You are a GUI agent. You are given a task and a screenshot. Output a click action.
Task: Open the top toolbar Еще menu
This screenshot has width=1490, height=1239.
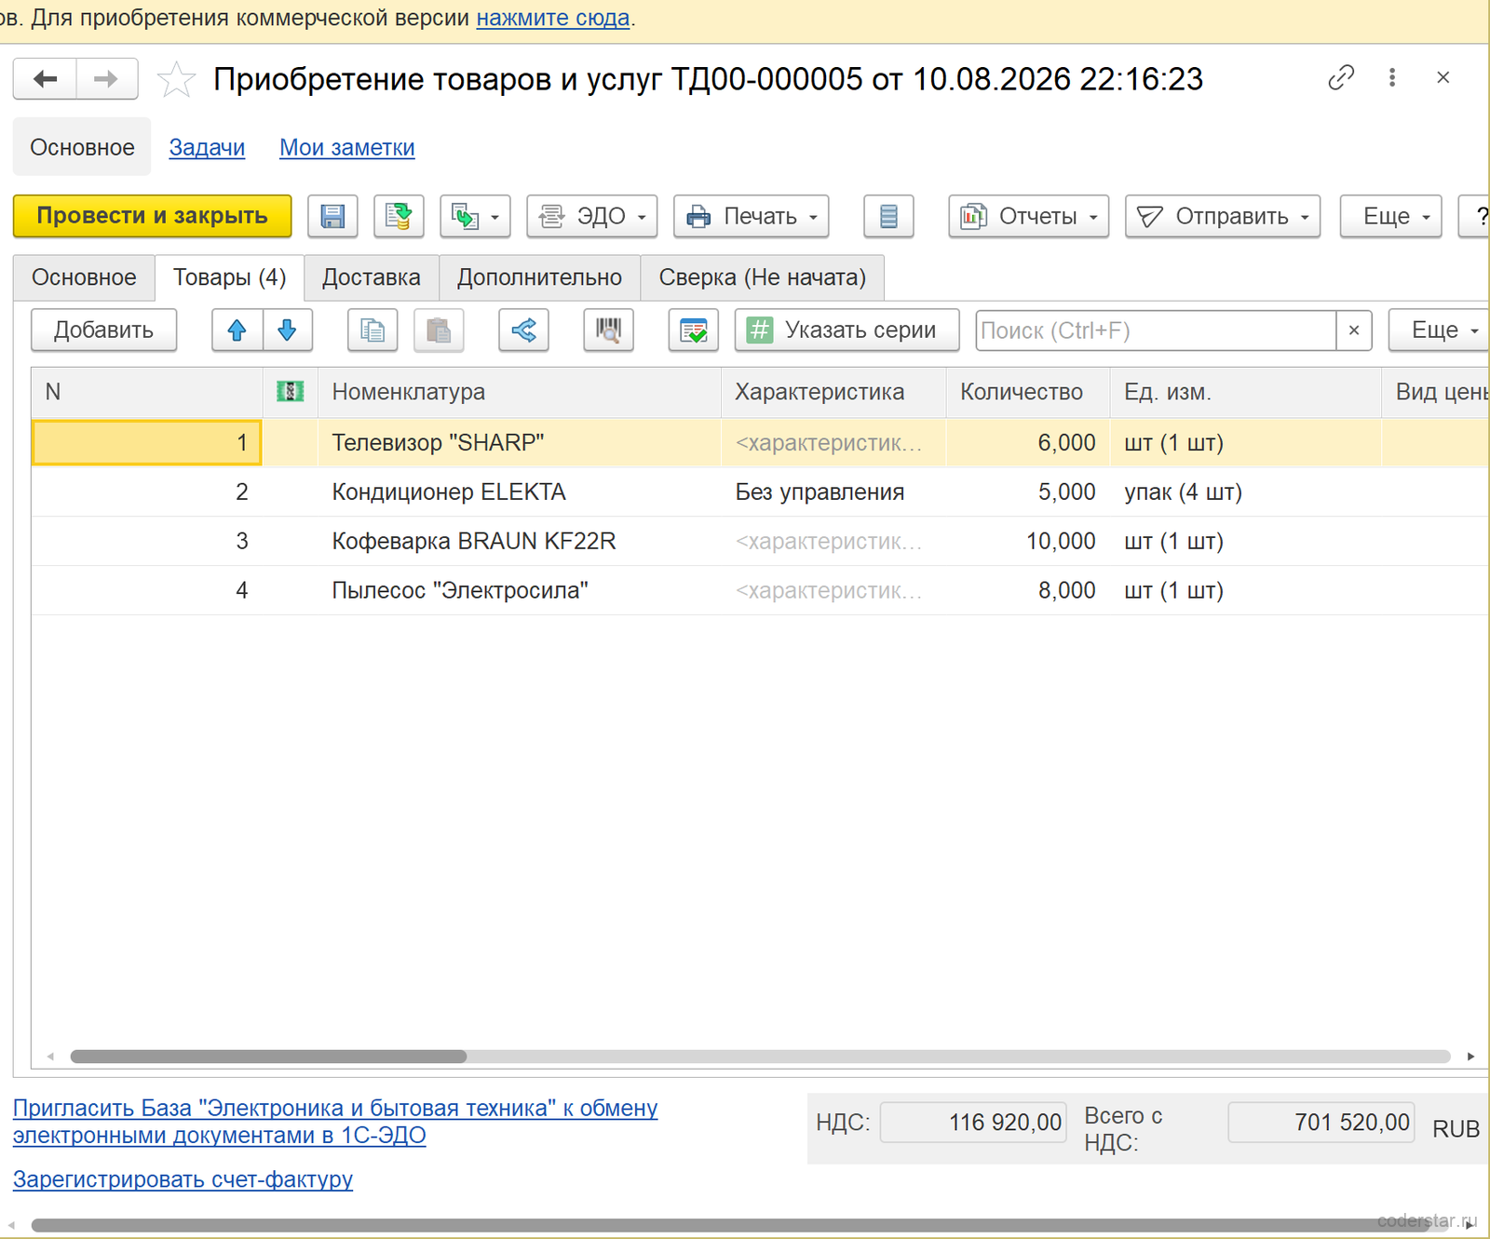(x=1391, y=216)
